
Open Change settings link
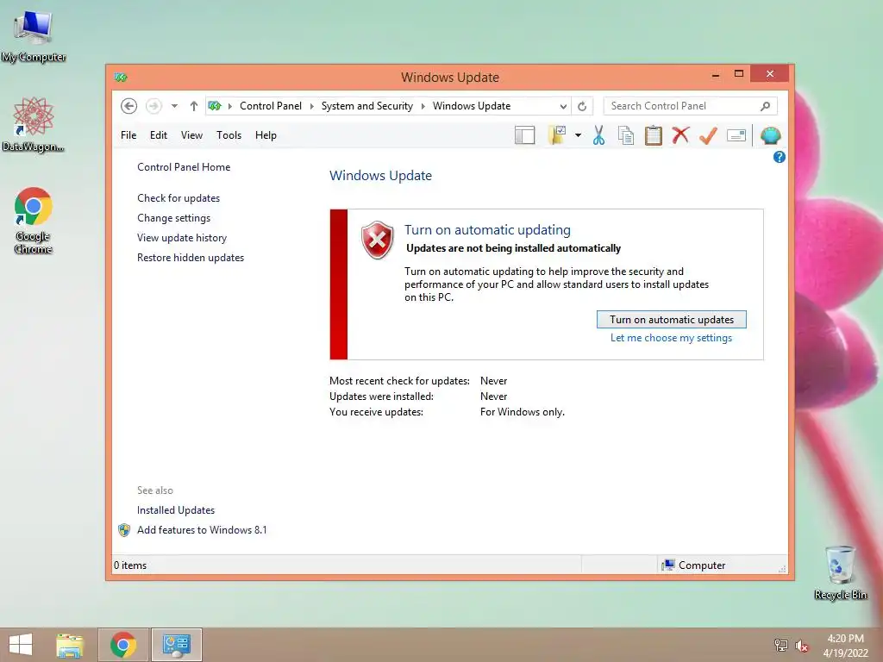coord(173,218)
